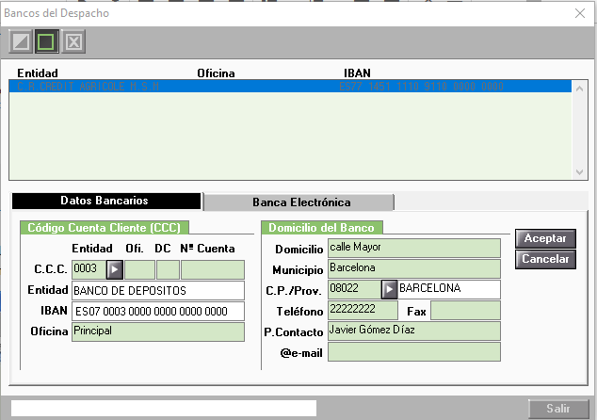Click the Ofi. office code field
Screen dimensions: 597x420
pyautogui.click(x=139, y=269)
